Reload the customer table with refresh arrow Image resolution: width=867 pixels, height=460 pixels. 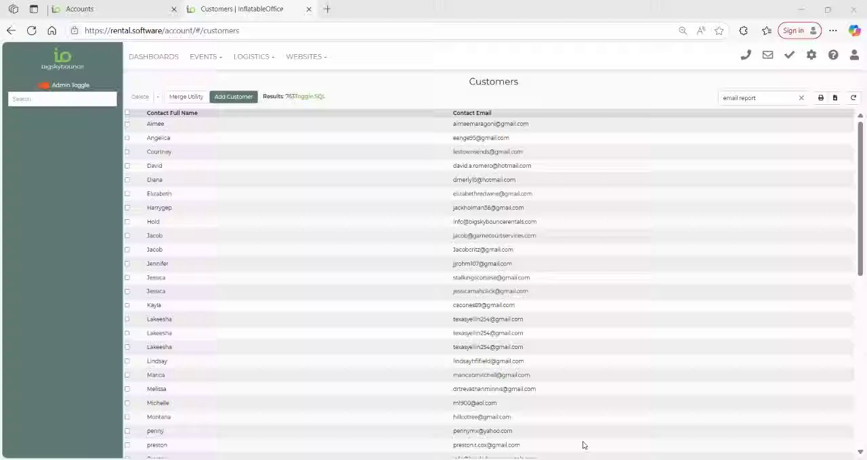(853, 98)
